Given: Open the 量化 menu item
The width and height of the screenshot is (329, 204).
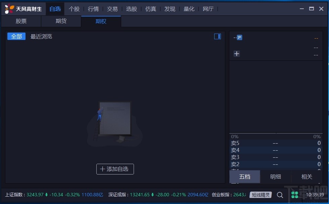Looking at the screenshot, I should [189, 9].
